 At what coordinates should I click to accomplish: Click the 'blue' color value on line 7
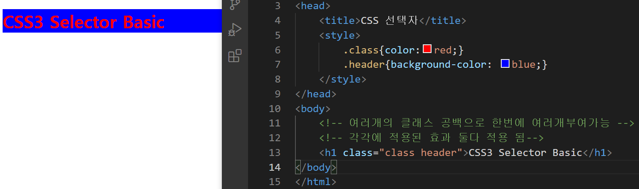pos(523,65)
